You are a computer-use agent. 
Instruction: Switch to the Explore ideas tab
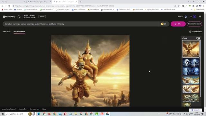(6, 32)
